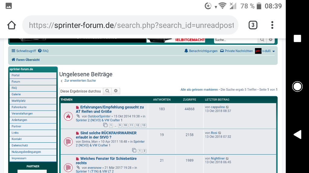Go back via Zur erweiterten Suche

pos(80,80)
